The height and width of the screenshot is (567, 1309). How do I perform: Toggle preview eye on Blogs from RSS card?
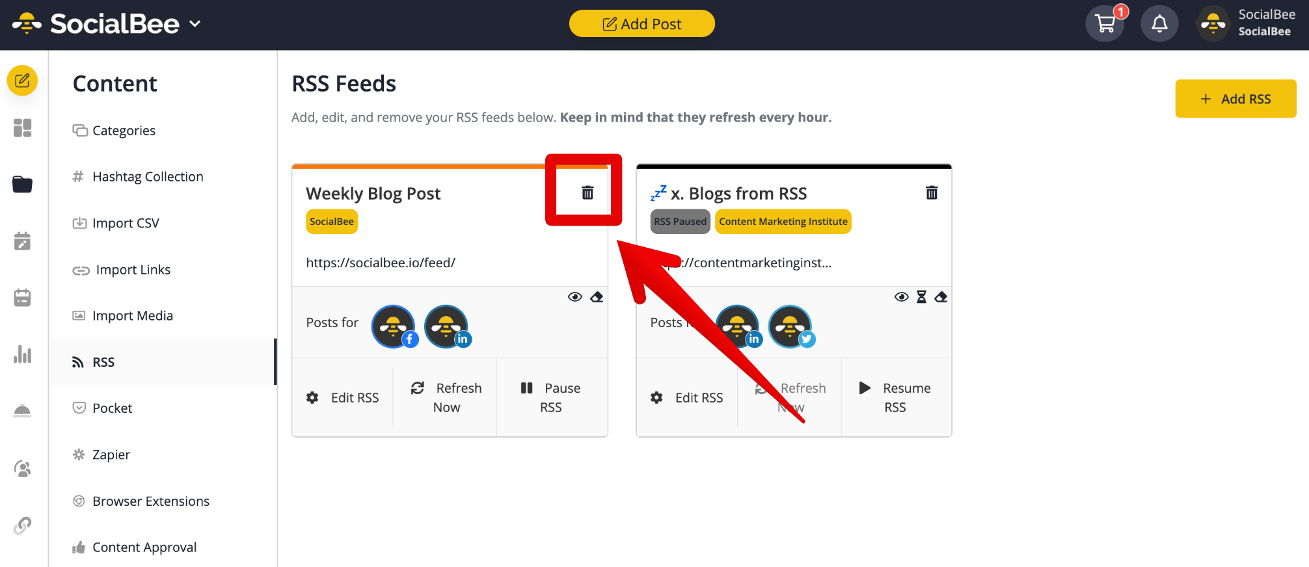pos(902,297)
